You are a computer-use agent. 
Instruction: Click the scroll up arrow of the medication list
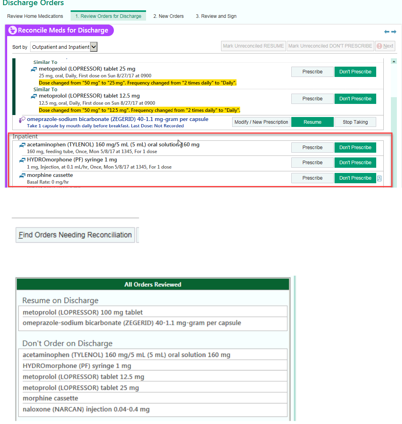[x=394, y=61]
